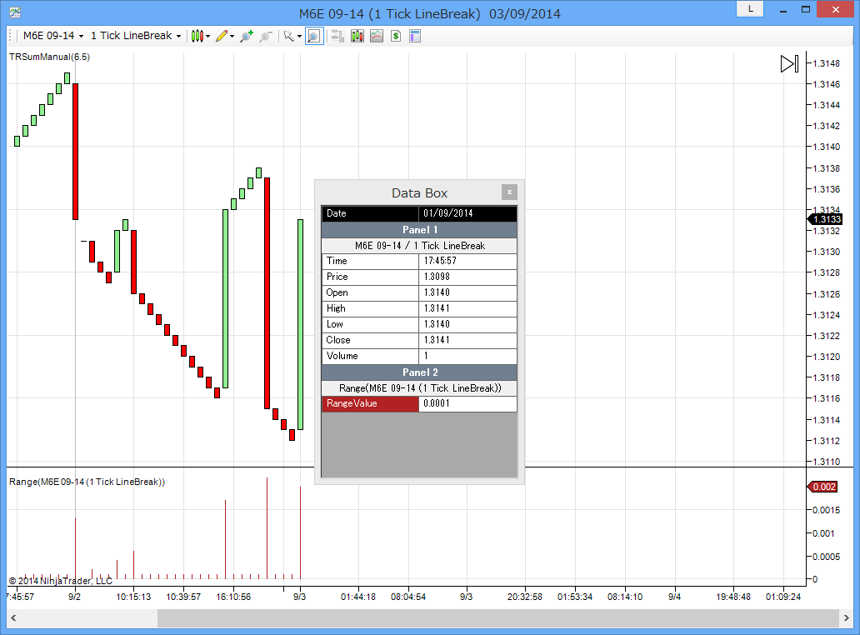
Task: Click the Panel 1 header in Data Box
Action: tap(419, 230)
